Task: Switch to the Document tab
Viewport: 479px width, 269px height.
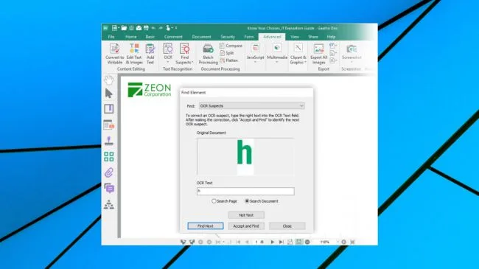Action: tap(201, 37)
